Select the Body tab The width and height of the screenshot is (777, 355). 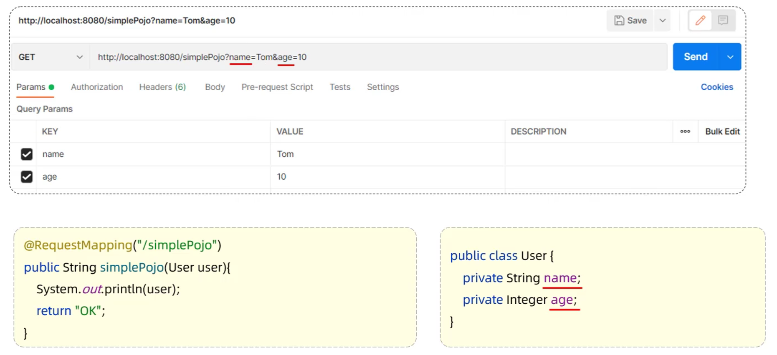coord(215,87)
